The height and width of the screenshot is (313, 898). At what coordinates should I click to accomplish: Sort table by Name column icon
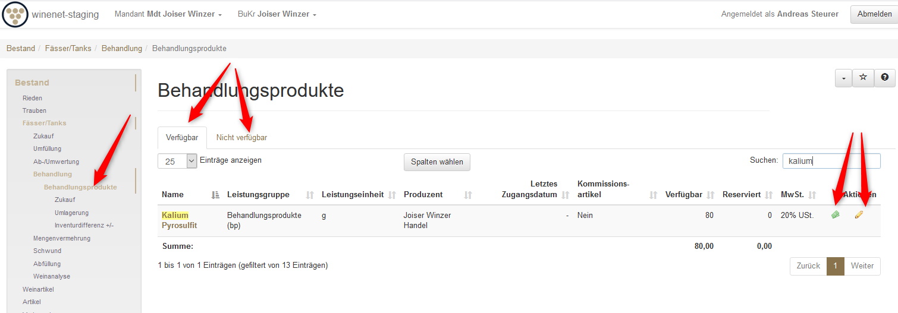215,195
